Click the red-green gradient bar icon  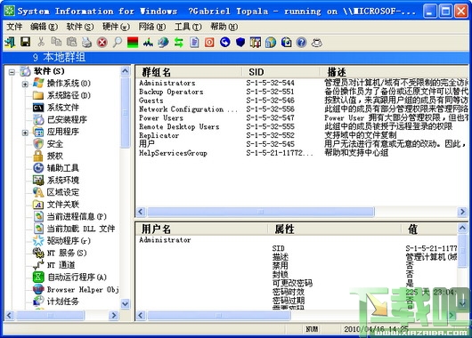pyautogui.click(x=133, y=43)
